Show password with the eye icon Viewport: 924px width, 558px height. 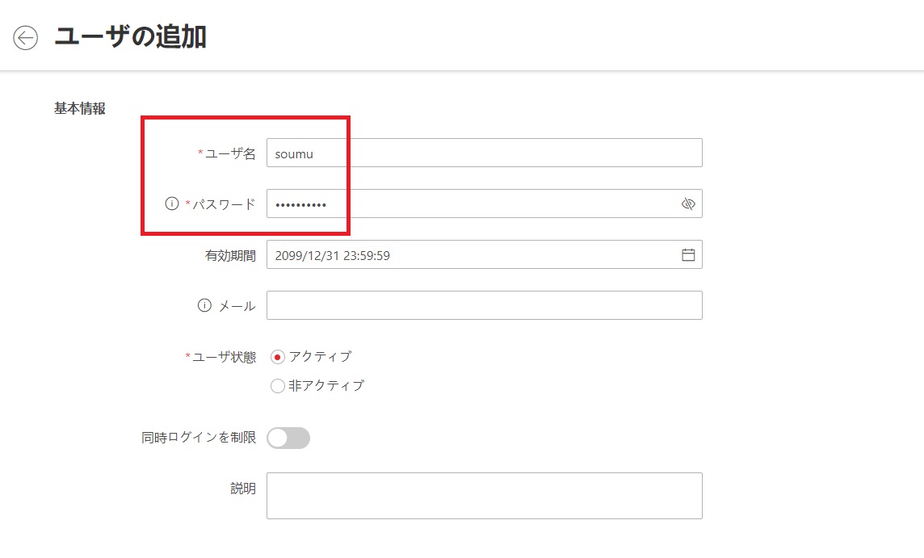(x=687, y=203)
